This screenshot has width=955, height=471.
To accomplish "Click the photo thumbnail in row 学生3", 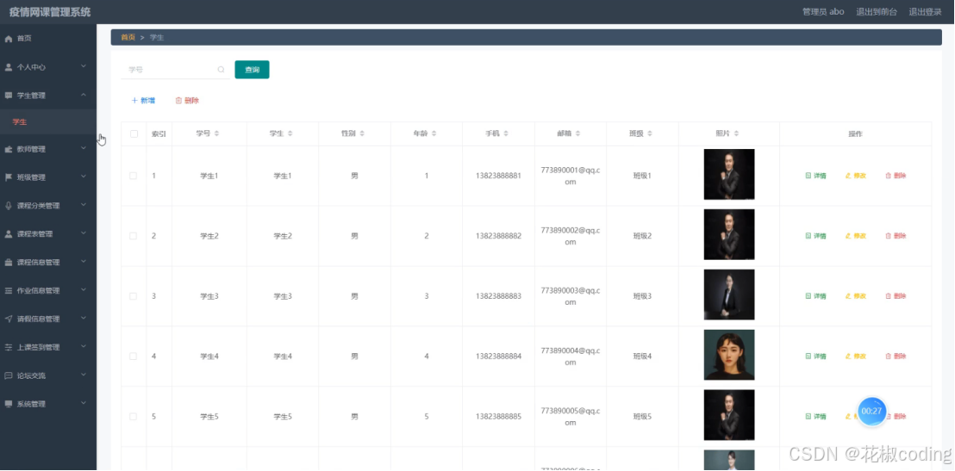I will point(729,294).
